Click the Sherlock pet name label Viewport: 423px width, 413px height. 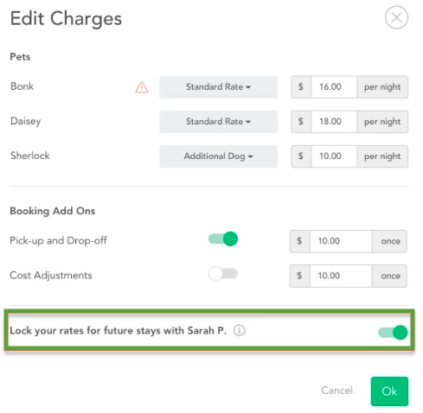point(30,156)
